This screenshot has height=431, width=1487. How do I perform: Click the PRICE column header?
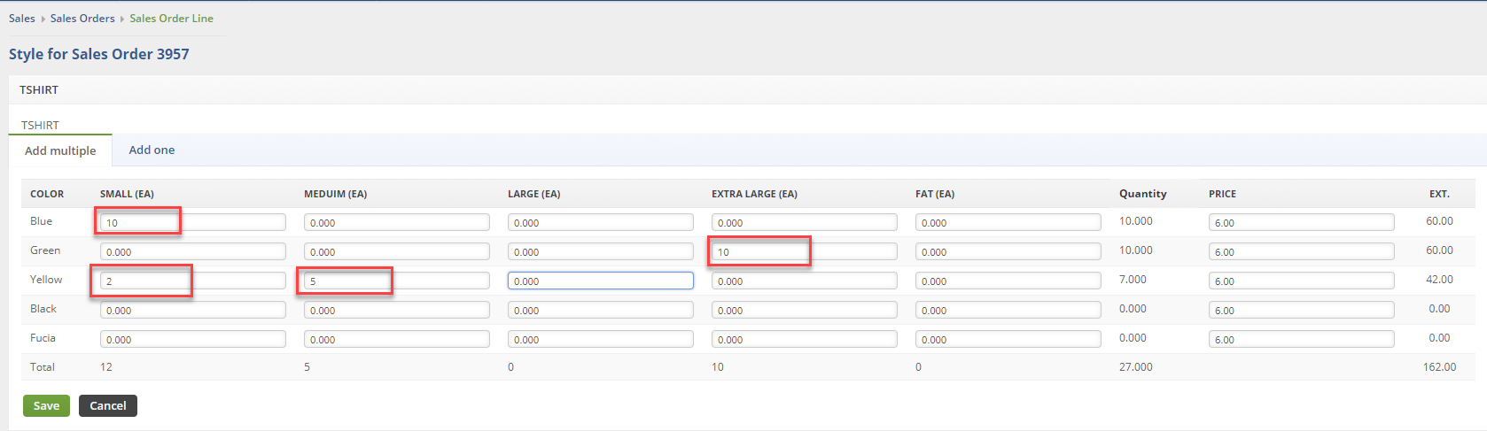tap(1222, 194)
